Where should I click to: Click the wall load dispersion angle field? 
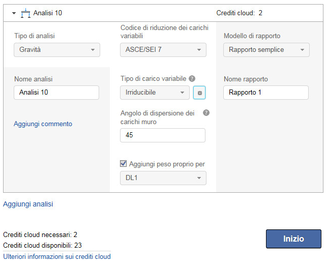(x=163, y=135)
